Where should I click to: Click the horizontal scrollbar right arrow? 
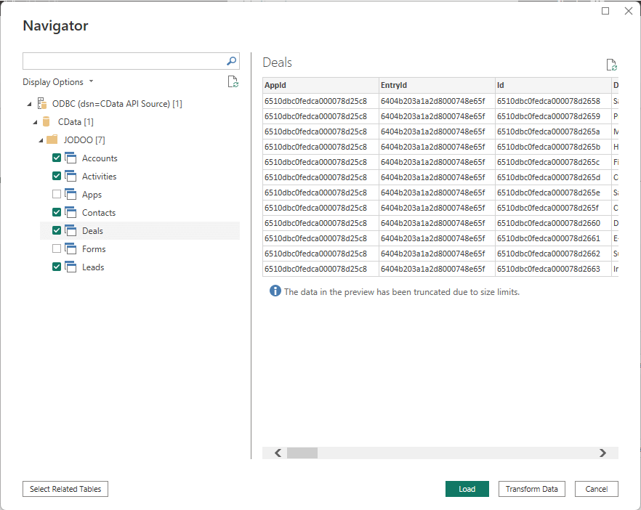point(602,453)
